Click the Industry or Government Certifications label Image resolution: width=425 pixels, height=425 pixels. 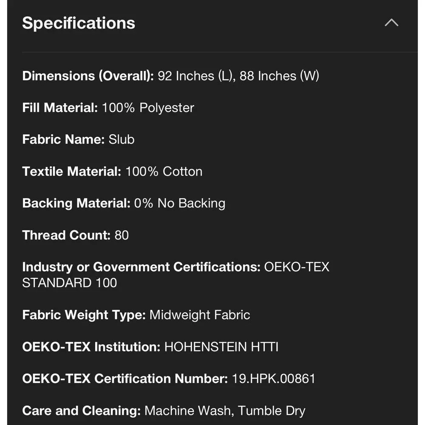[142, 267]
